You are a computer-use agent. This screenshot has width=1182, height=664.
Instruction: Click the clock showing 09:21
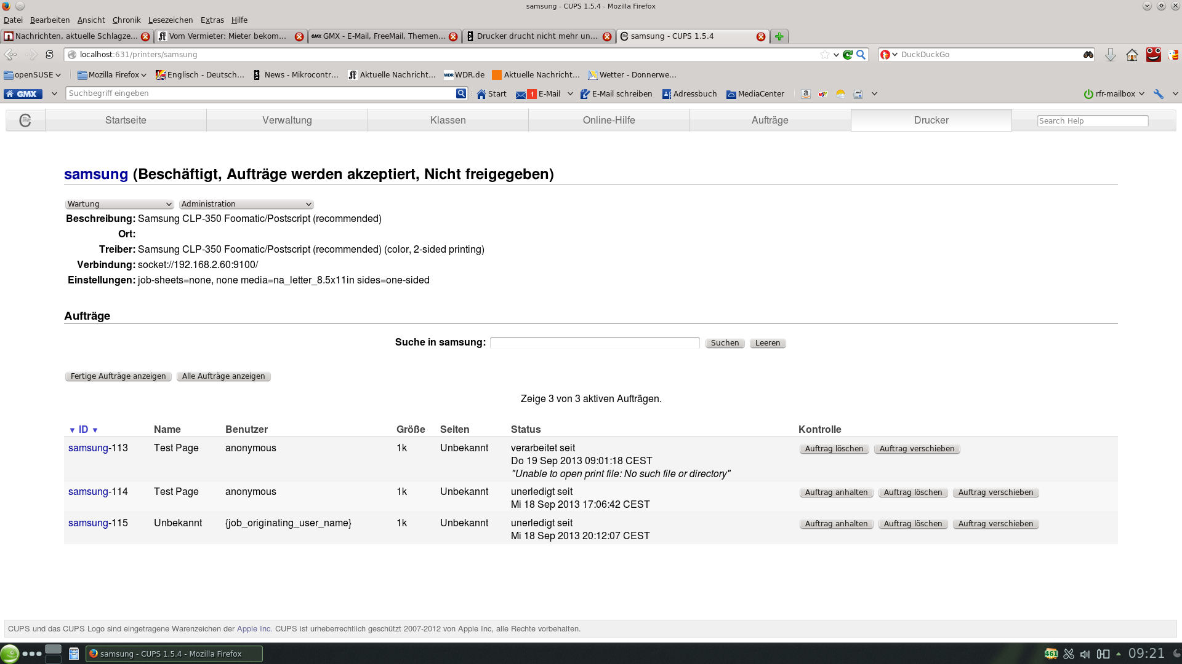(x=1146, y=654)
